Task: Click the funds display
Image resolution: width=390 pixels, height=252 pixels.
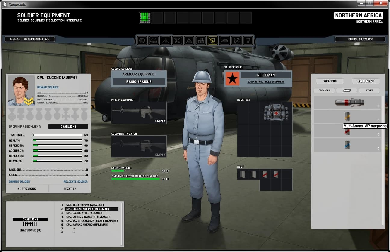Action: 360,39
